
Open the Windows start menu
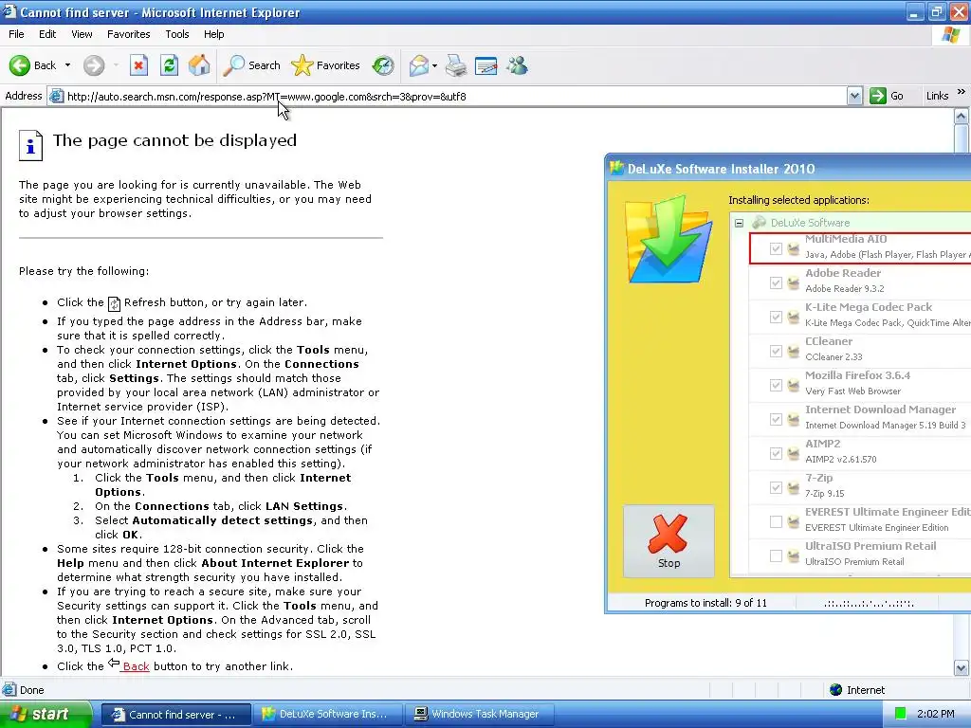(x=46, y=714)
